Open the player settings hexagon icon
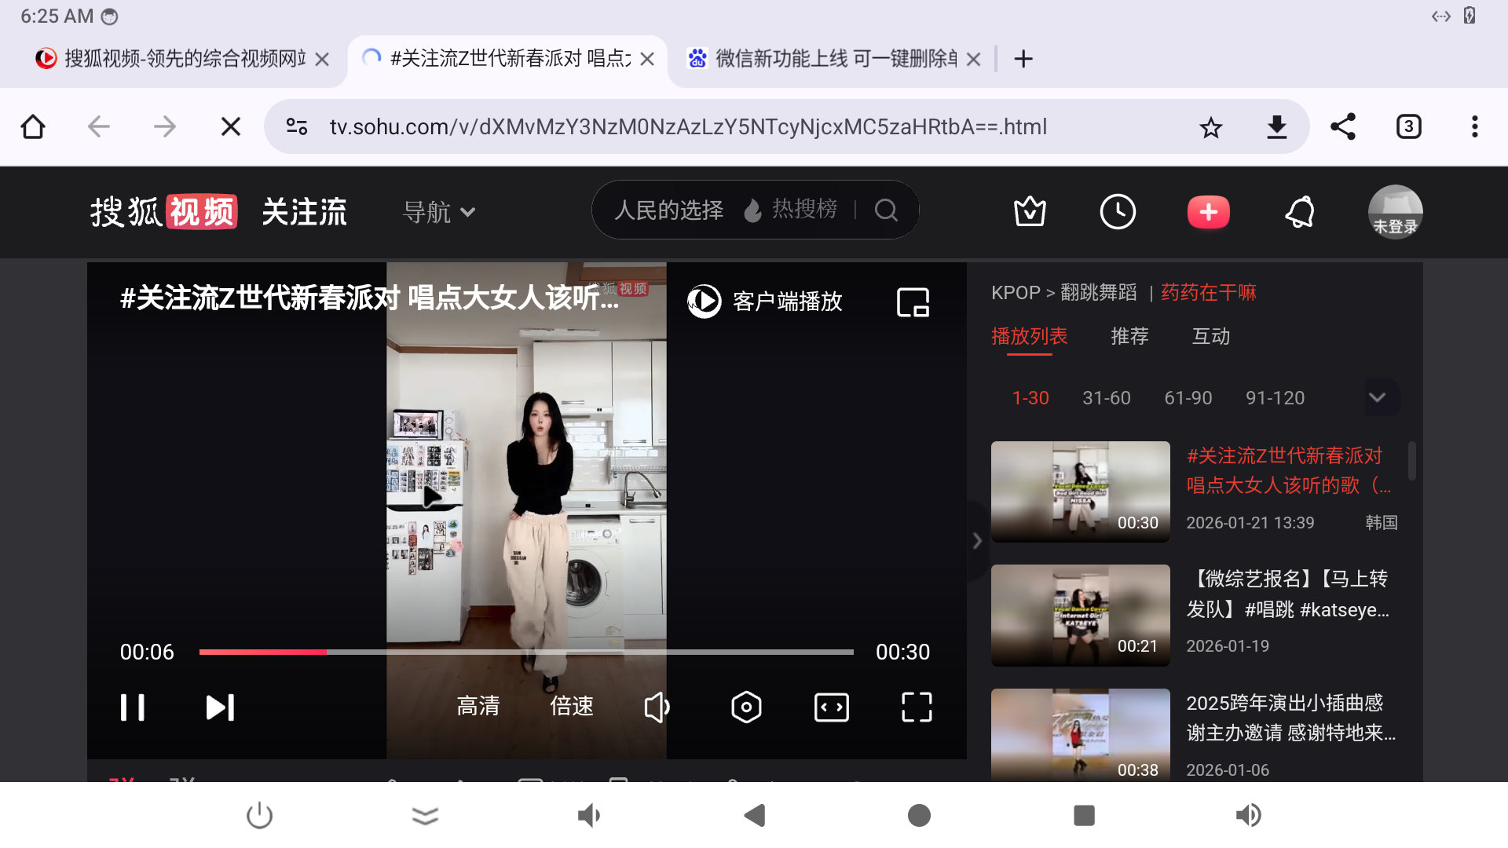Viewport: 1508px width, 848px height. (746, 707)
